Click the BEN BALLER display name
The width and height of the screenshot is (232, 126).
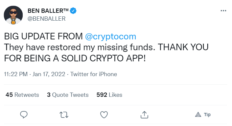[x=48, y=11]
